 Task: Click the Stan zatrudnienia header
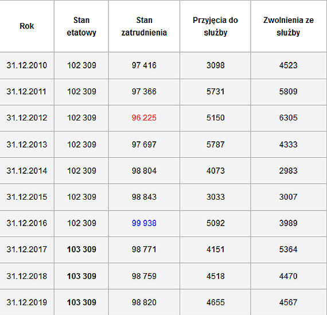(144, 26)
